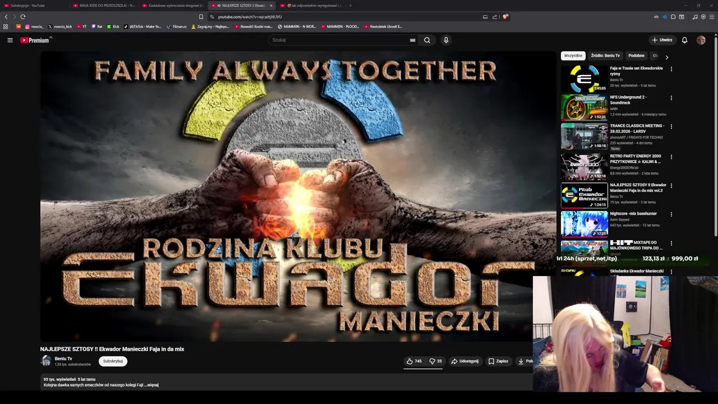This screenshot has width=718, height=404.
Task: Go back using the browser back arrow
Action: [x=6, y=17]
